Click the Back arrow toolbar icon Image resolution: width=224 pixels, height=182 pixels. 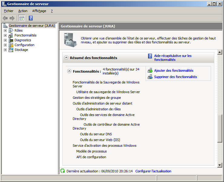click(x=5, y=18)
